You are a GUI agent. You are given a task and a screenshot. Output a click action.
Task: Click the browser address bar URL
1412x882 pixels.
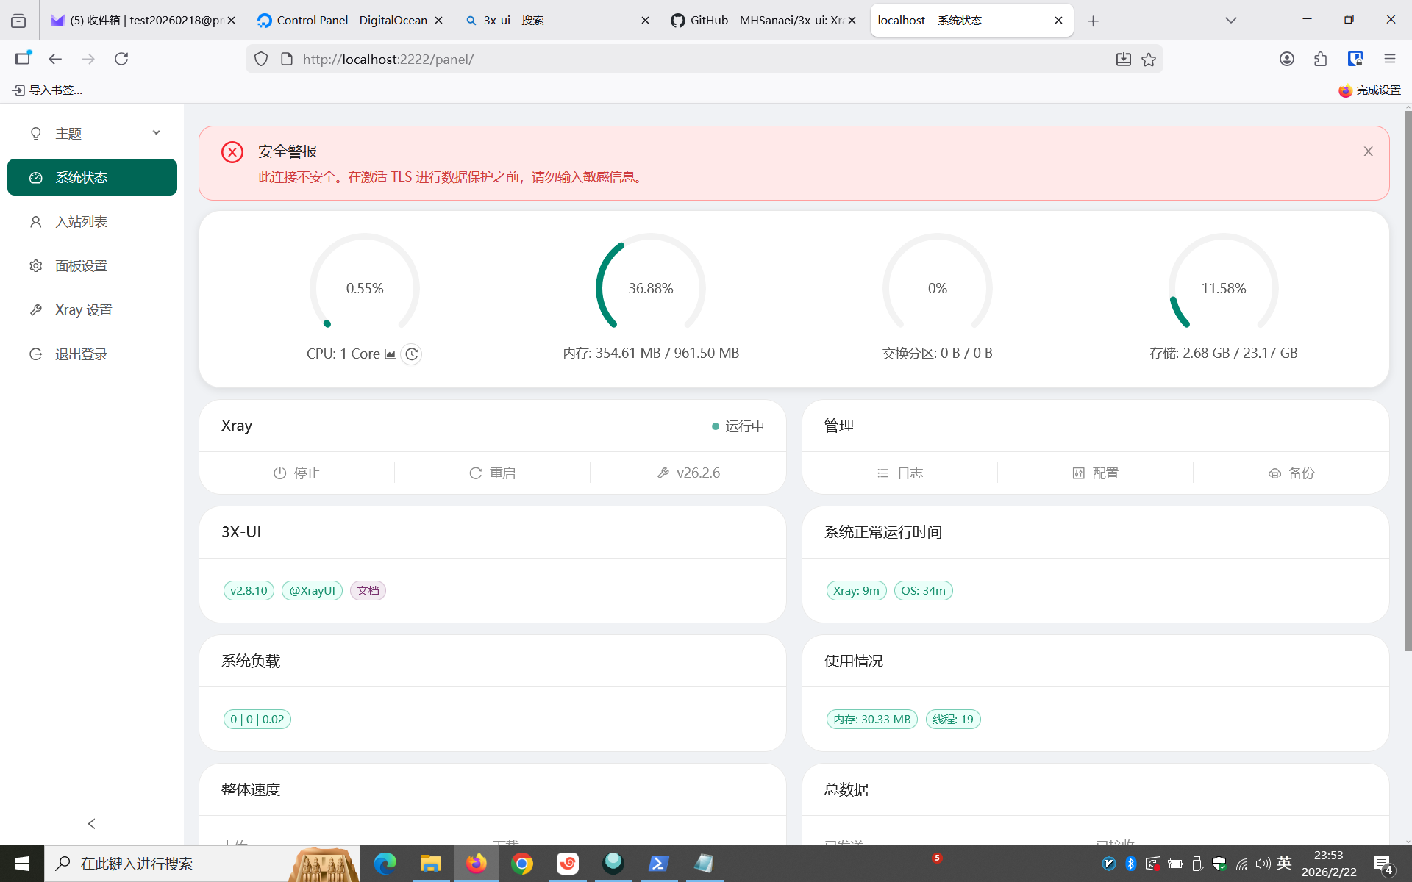click(388, 59)
